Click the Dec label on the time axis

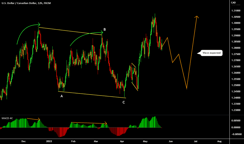point(24,141)
